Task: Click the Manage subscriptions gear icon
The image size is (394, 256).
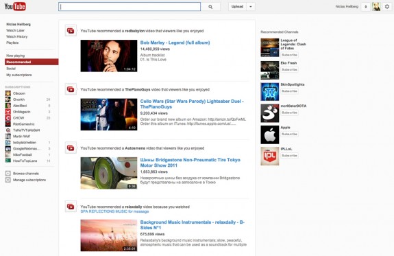Action: click(x=8, y=180)
